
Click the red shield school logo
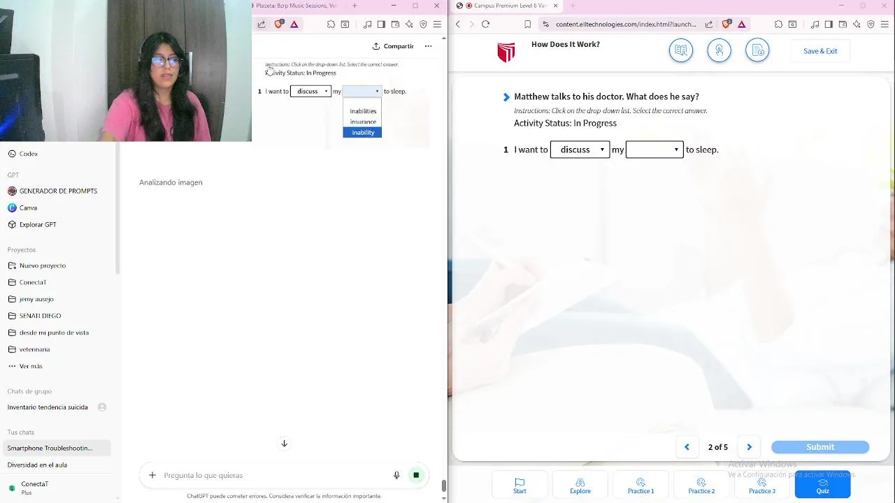point(506,52)
